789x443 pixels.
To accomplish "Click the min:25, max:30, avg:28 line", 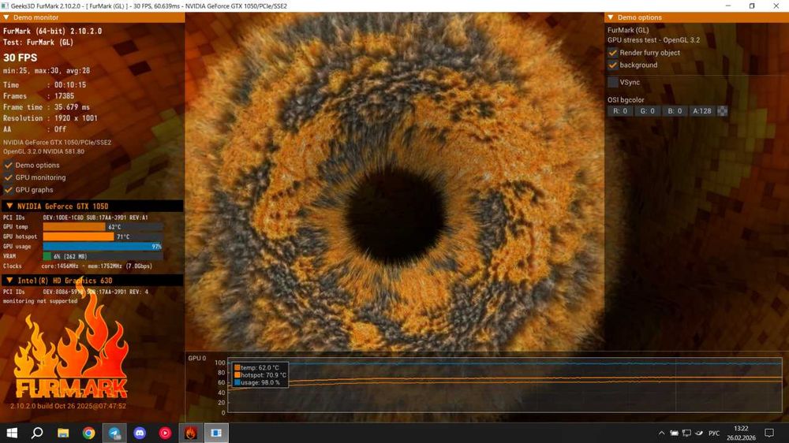I will pos(47,71).
